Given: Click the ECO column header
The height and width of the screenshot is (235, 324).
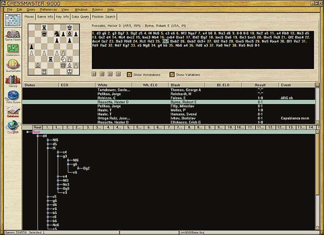Looking at the screenshot, I should 77,85.
